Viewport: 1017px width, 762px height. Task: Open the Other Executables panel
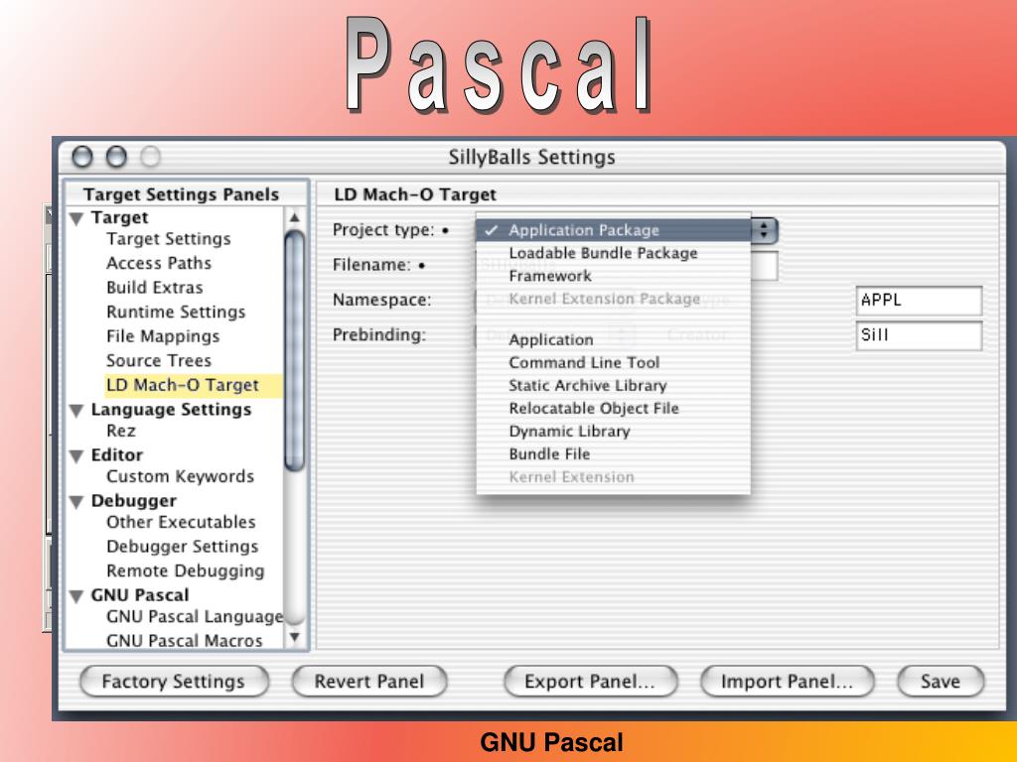pos(181,522)
